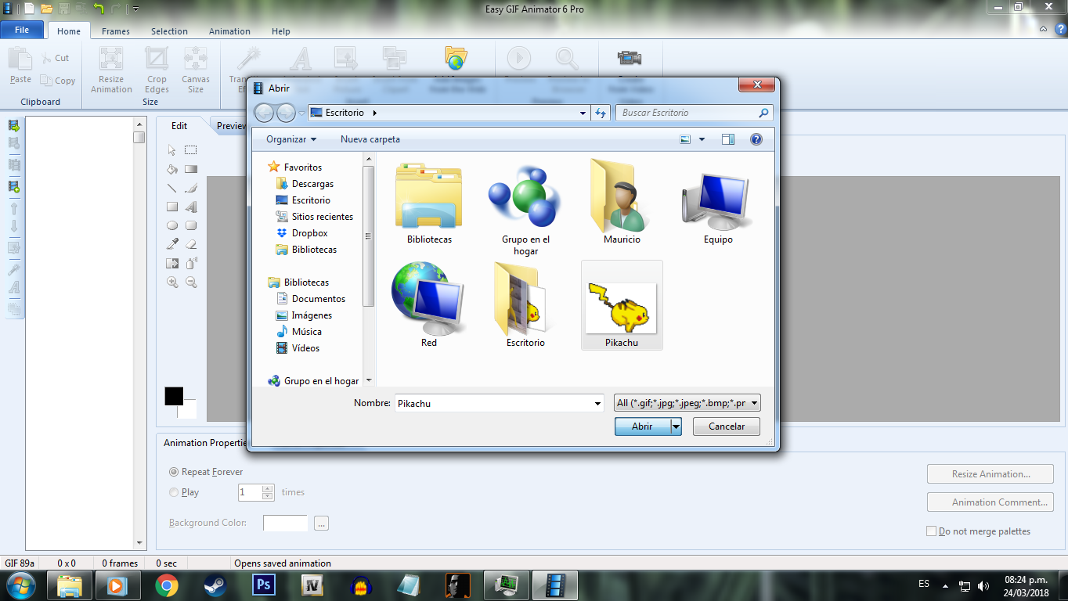
Task: Click the Resize Animation ribbon icon
Action: pyautogui.click(x=111, y=70)
